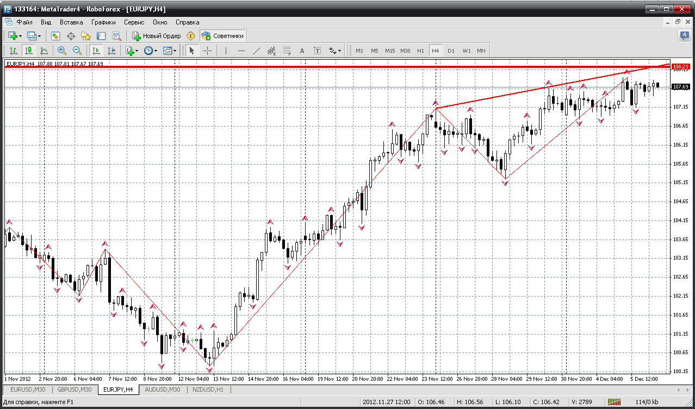Open the Окно menu
Image resolution: width=695 pixels, height=409 pixels.
coord(160,22)
